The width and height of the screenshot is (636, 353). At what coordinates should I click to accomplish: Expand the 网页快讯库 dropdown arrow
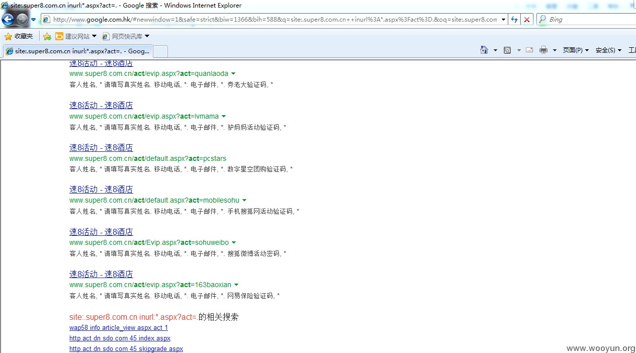(x=147, y=36)
